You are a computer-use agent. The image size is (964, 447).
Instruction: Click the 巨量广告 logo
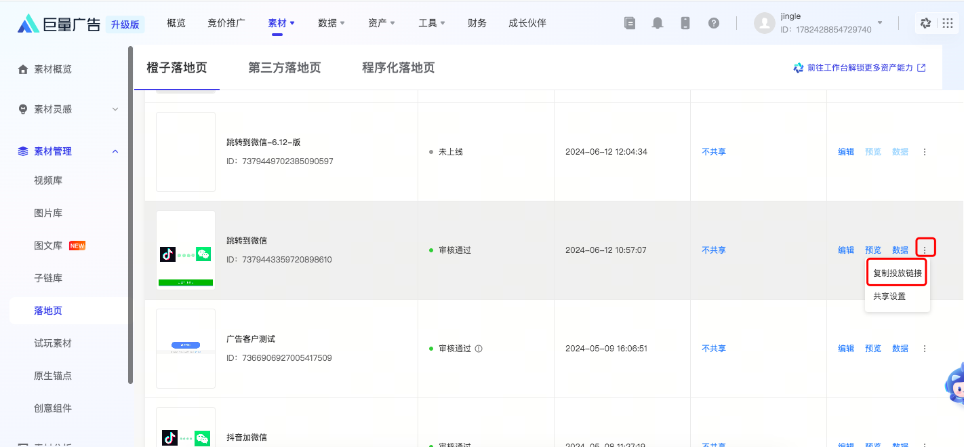coord(60,24)
